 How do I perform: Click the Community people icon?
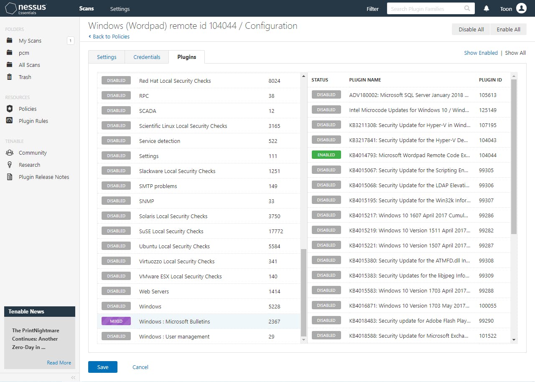pos(10,153)
